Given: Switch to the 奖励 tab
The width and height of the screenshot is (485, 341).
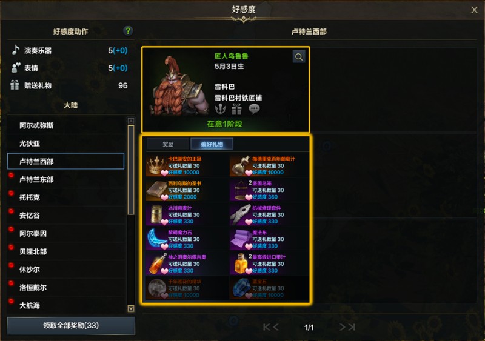Looking at the screenshot, I should pos(168,144).
